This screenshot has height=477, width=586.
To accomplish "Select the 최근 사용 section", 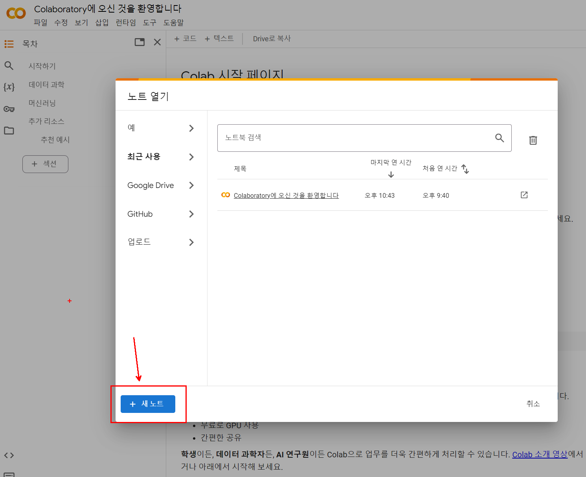I will (161, 157).
